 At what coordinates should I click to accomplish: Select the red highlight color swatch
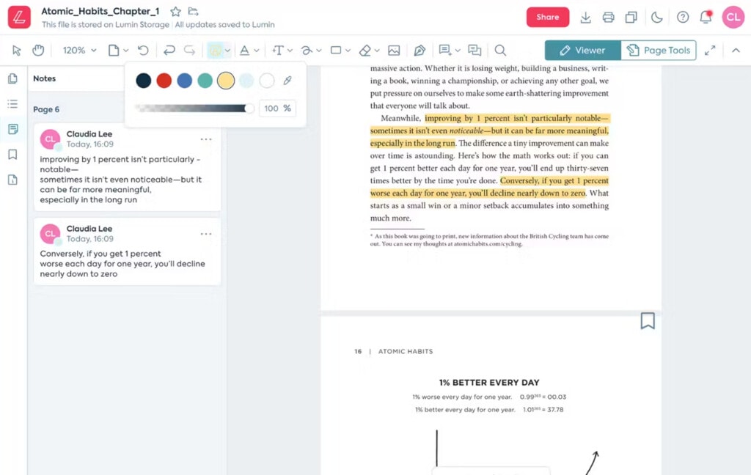164,81
